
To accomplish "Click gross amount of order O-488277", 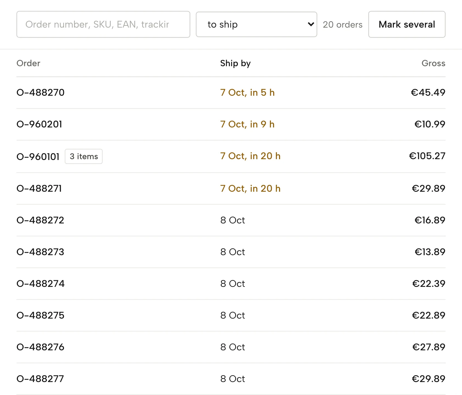I will [429, 379].
